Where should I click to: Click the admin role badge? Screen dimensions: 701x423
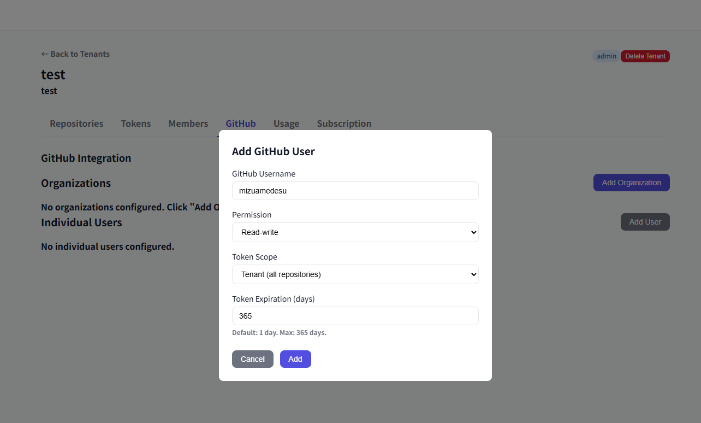(606, 56)
